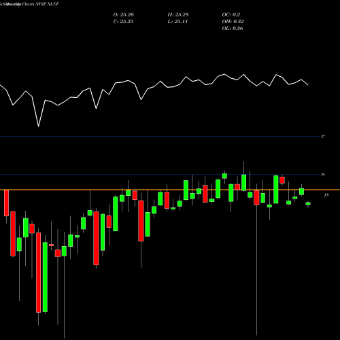Viewport: 340px width, 340px height.
Task: Click the 'NYSE NLFF' chart title
Action: 47,4
